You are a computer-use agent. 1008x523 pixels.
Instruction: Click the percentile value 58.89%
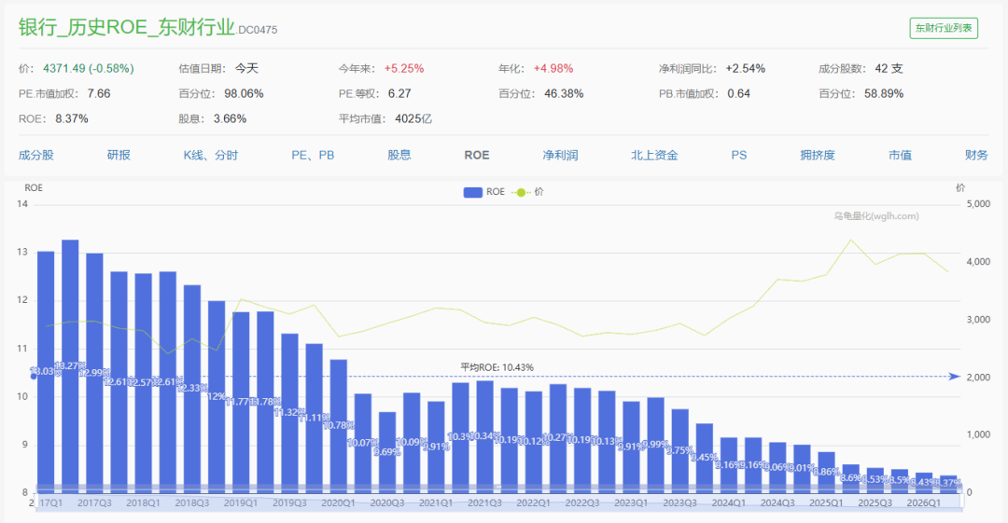point(884,93)
